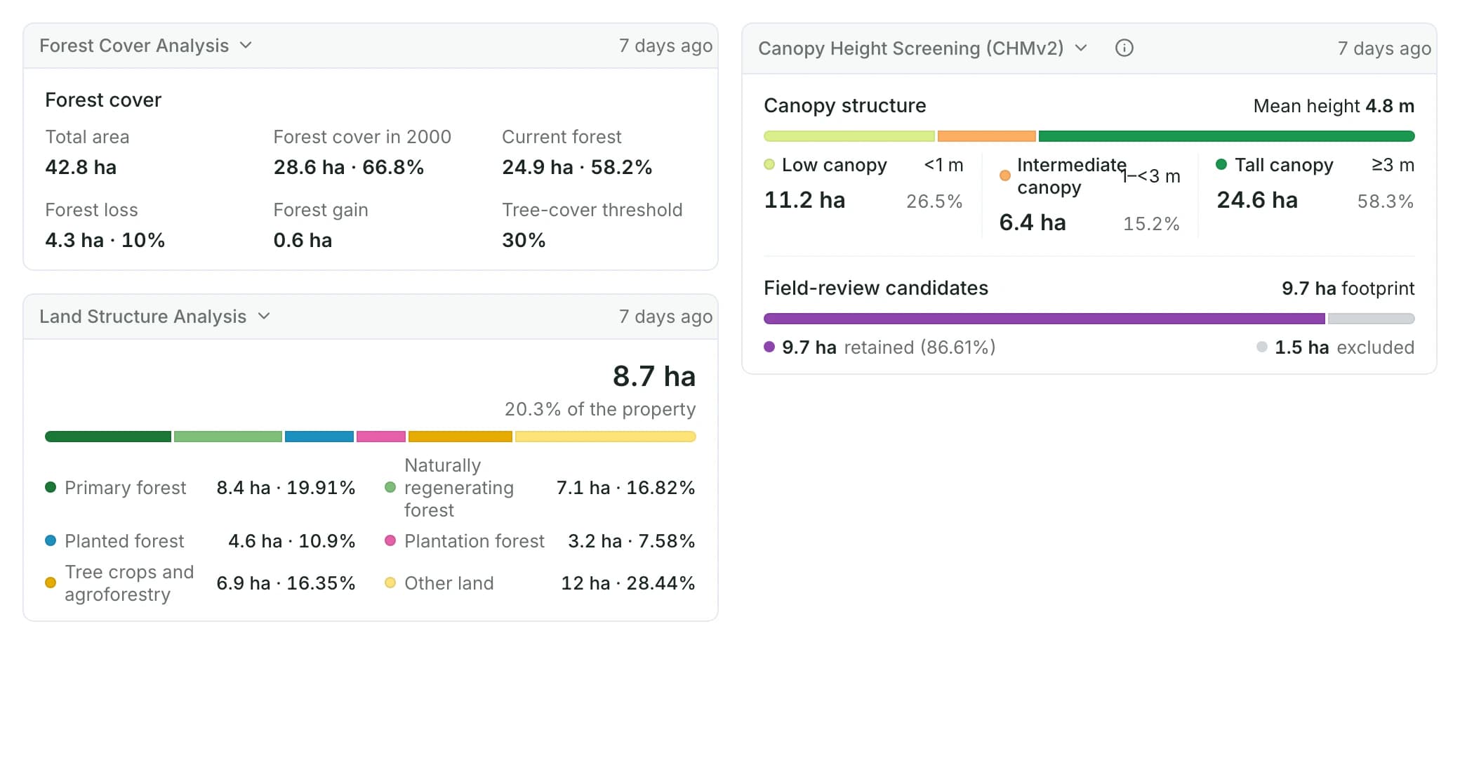Select the pink Plantation forest bar segment
The height and width of the screenshot is (758, 1460).
tap(381, 437)
